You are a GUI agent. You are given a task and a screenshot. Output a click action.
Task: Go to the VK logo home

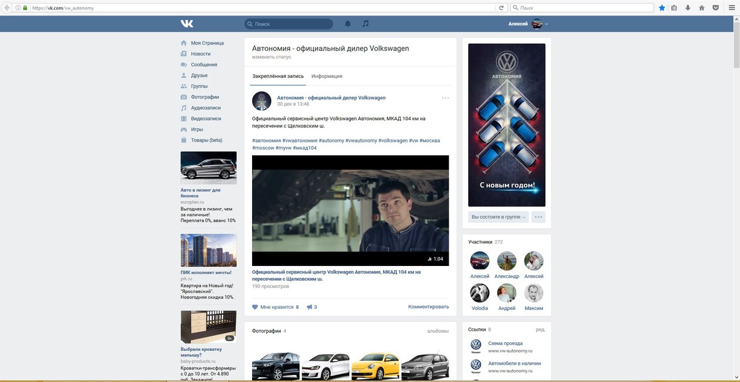187,24
